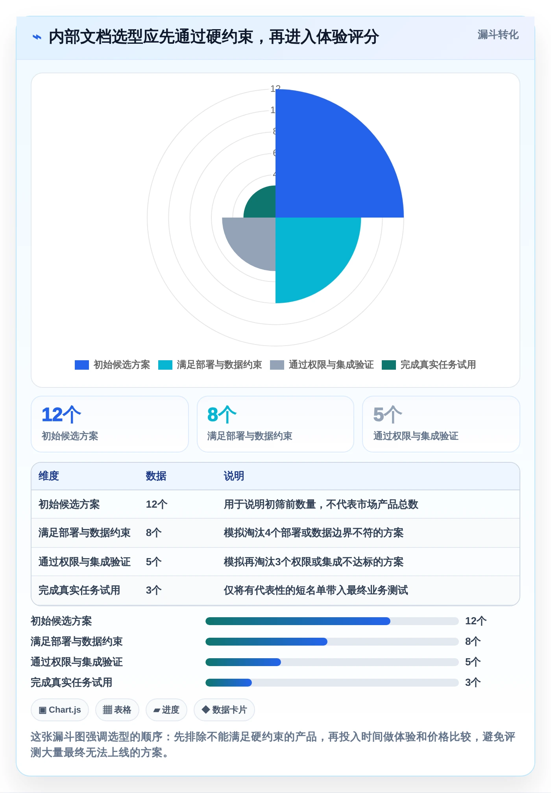Viewport: 551px width, 793px height.
Task: Click the 数据卡片 chip
Action: 224,710
